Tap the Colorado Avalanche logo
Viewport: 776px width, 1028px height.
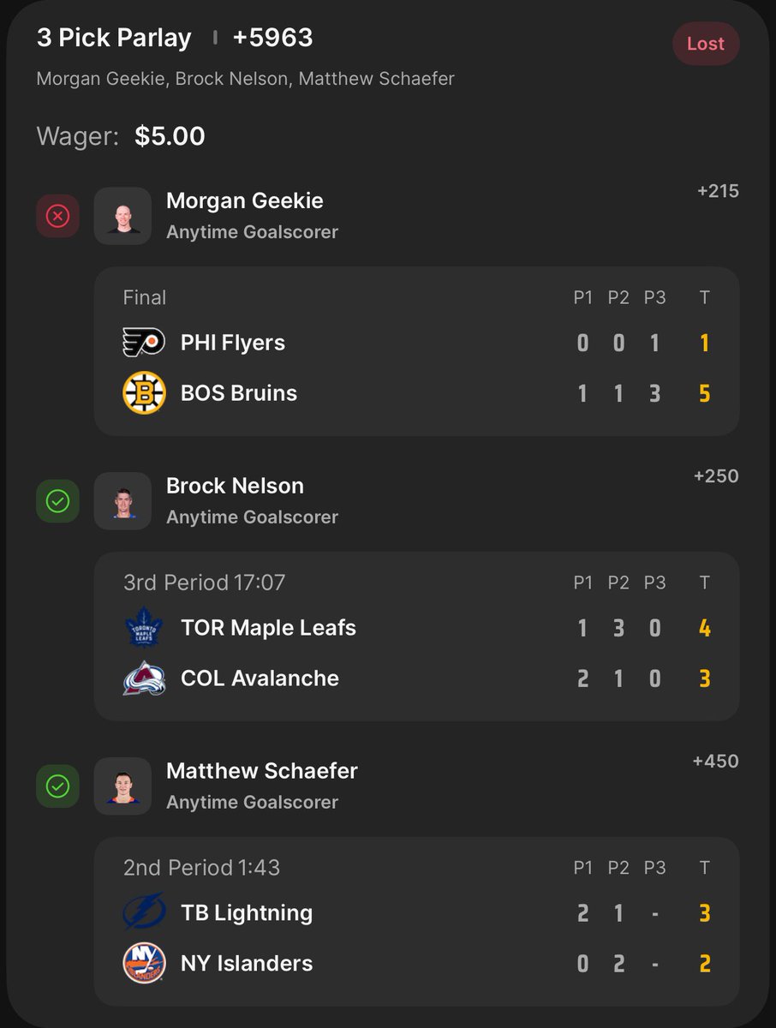click(x=144, y=678)
